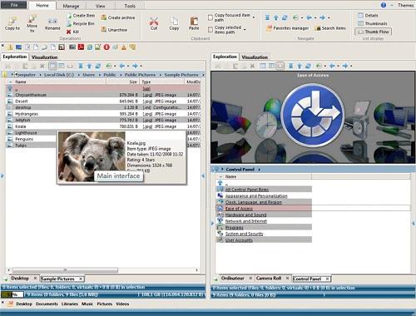The width and height of the screenshot is (416, 316).
Task: Expand breadcrumb arrow after Control Panel
Action: click(259, 170)
